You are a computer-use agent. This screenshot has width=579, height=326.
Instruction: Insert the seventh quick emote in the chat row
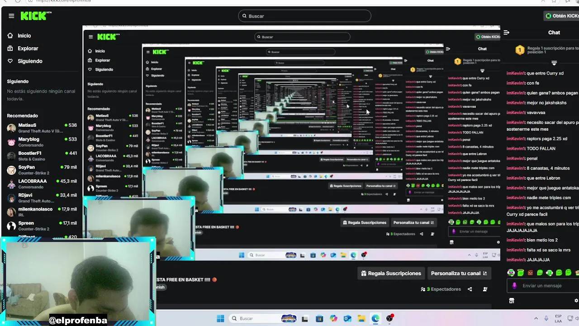[569, 273]
